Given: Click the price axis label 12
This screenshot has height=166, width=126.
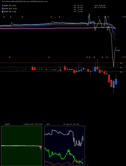Looking at the screenshot, I should click(121, 63).
